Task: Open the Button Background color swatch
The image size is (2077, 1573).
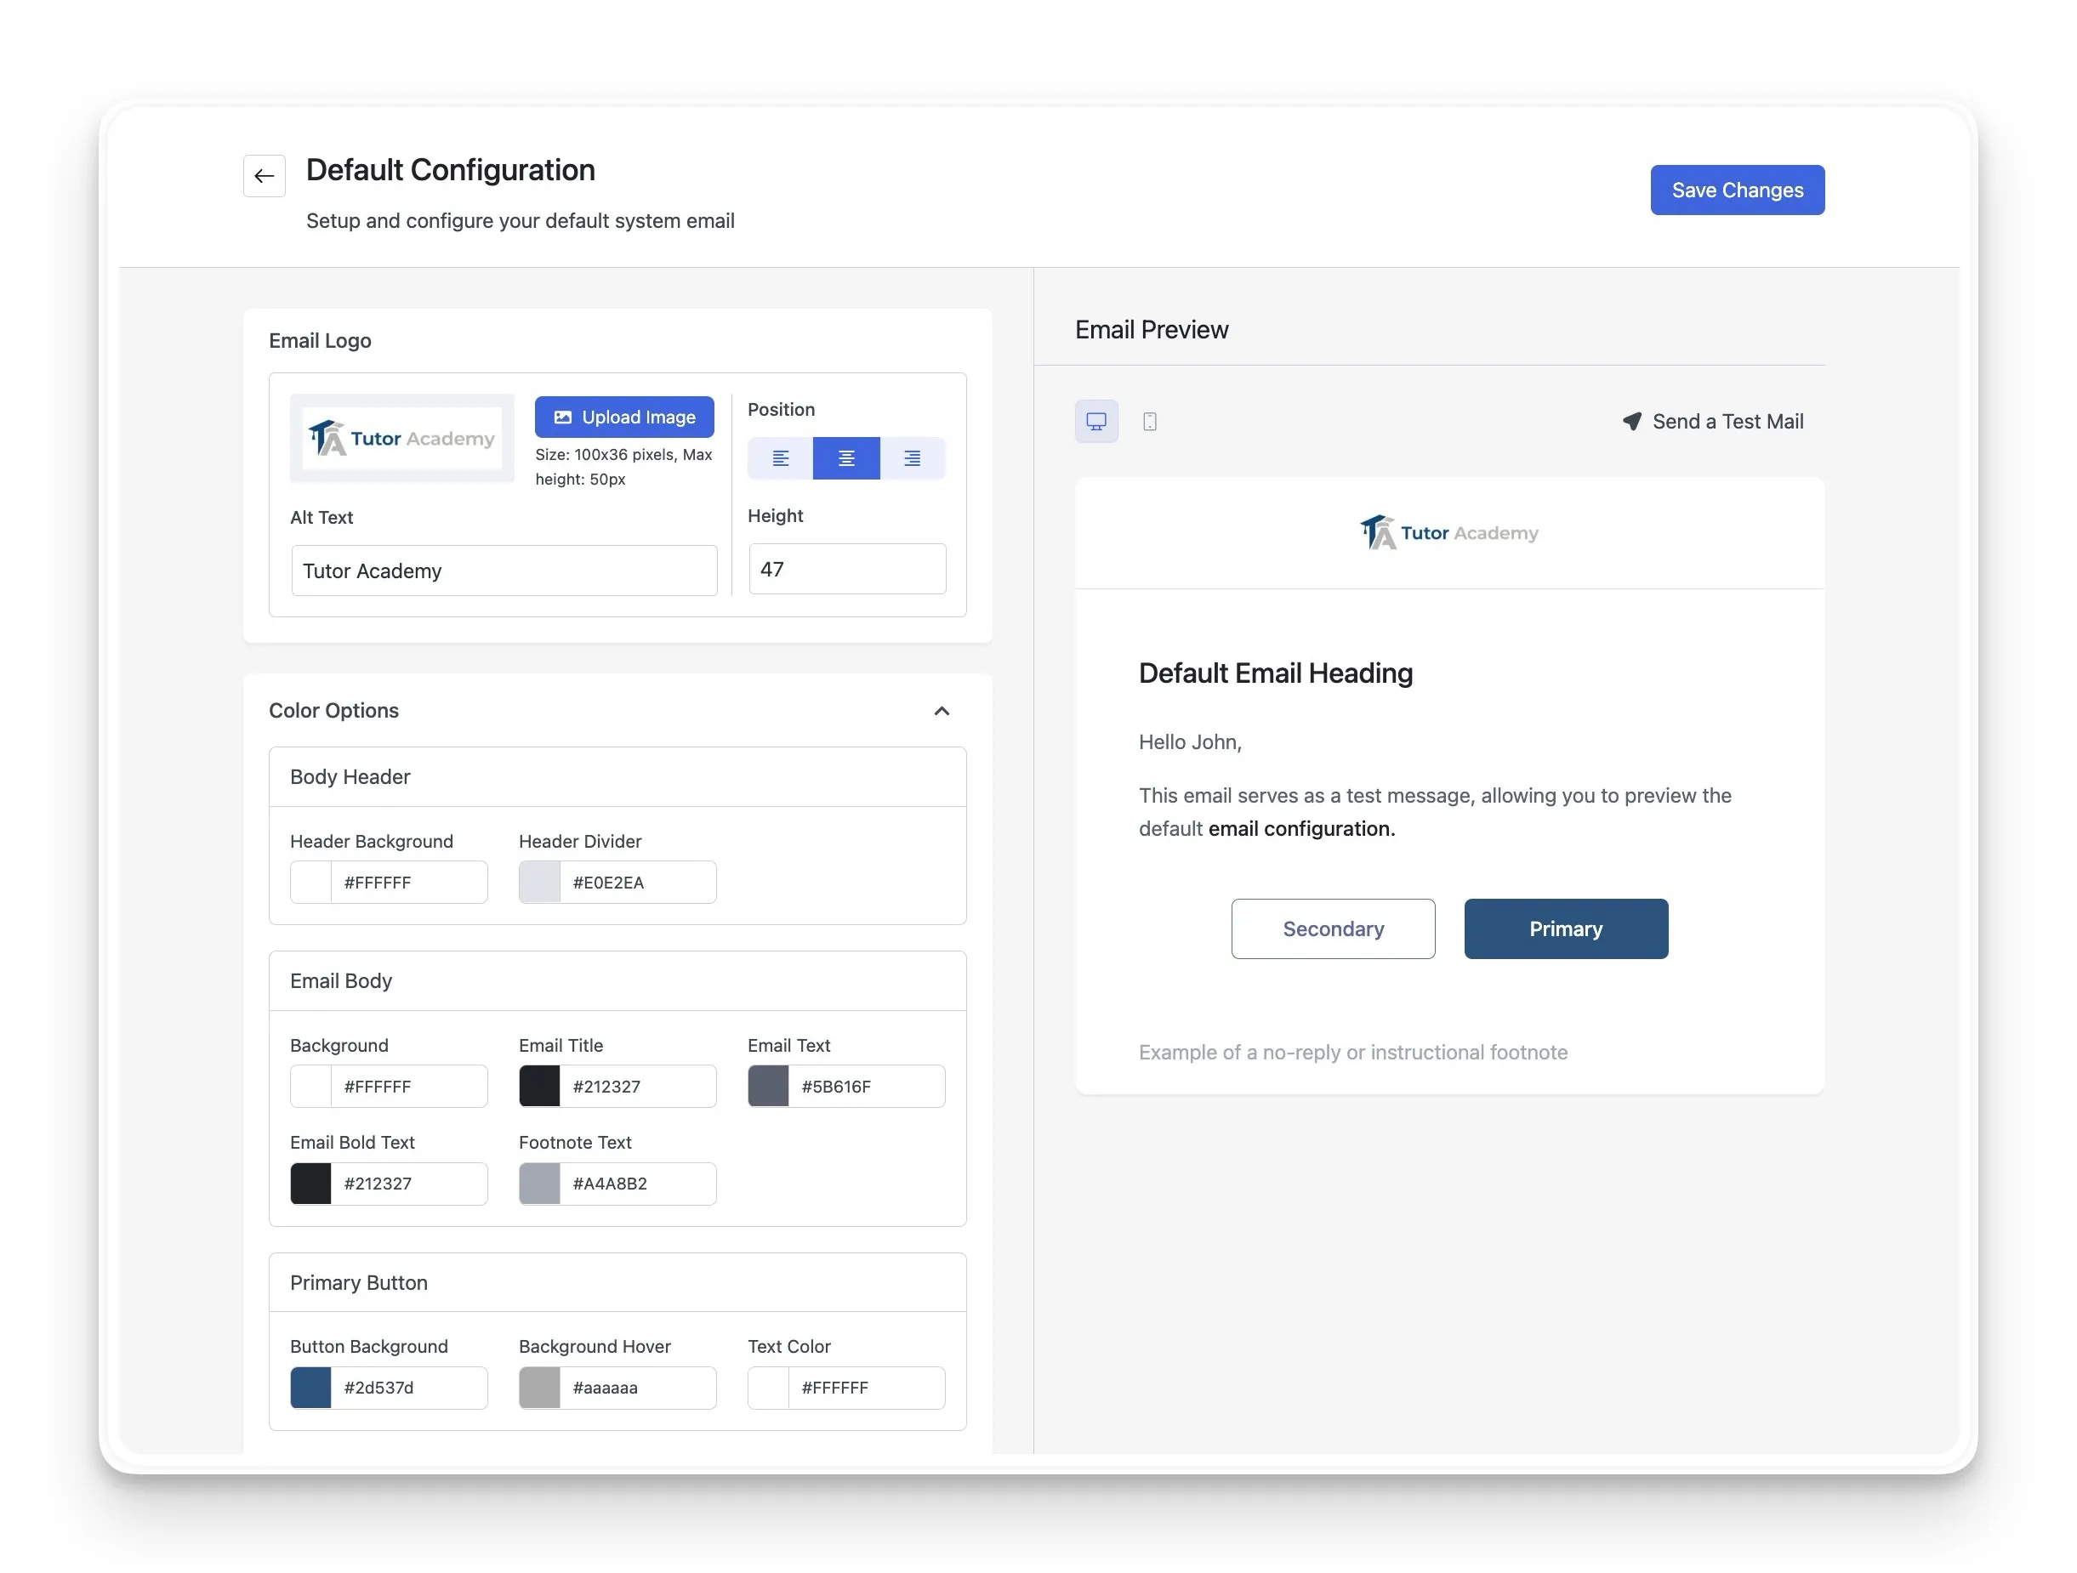Action: (x=310, y=1387)
